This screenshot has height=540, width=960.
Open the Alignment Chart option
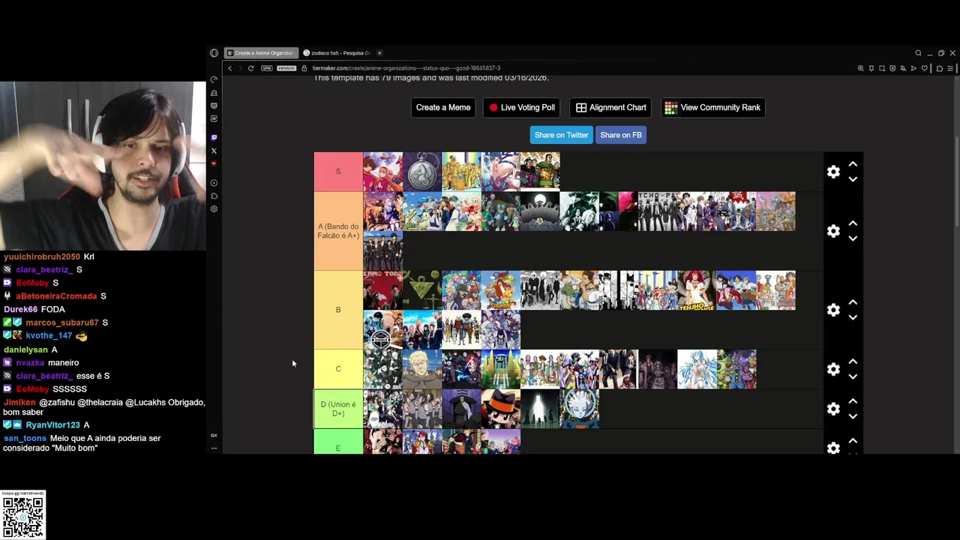[610, 107]
